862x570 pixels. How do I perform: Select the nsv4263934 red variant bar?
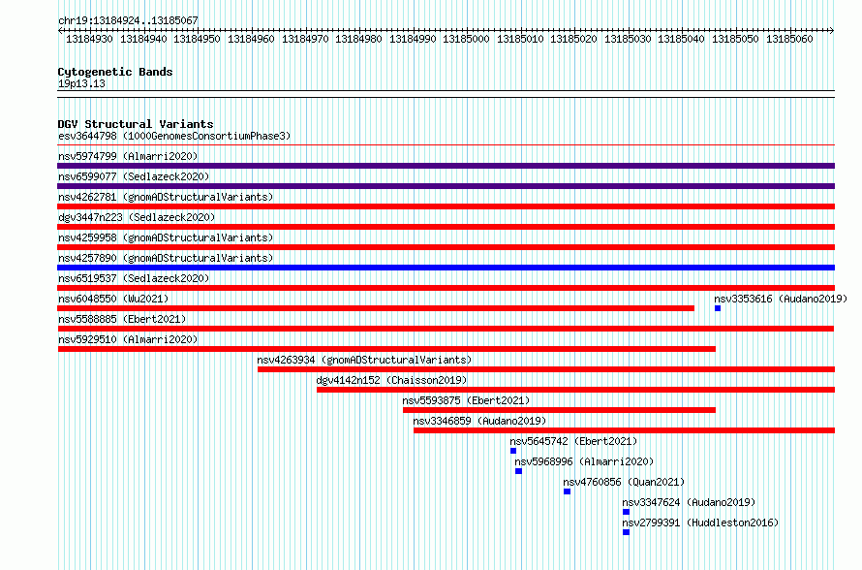pos(546,369)
